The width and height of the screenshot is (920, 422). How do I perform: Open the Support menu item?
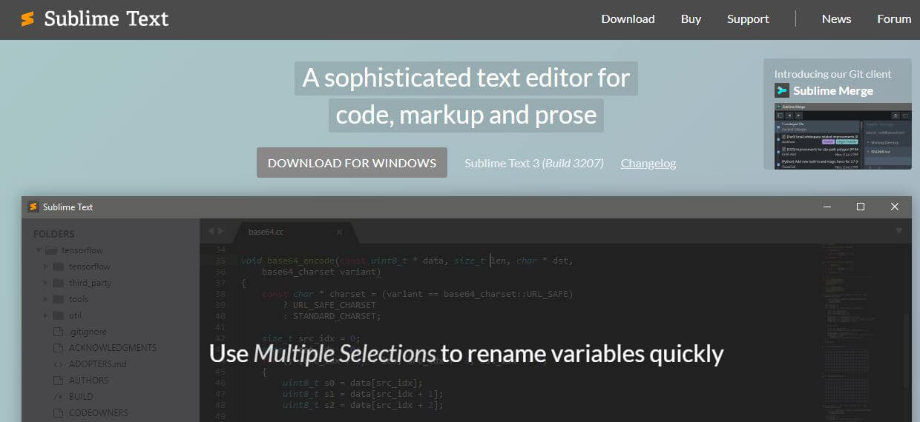coord(748,19)
